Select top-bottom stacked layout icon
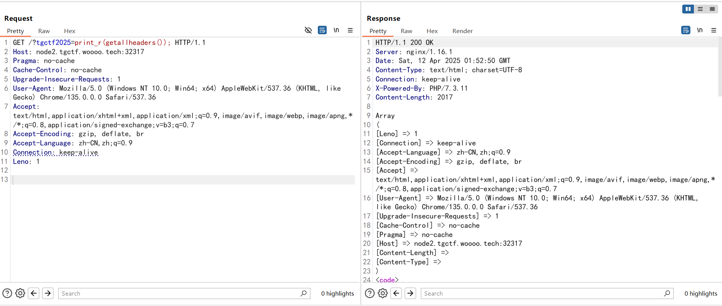 coord(700,9)
